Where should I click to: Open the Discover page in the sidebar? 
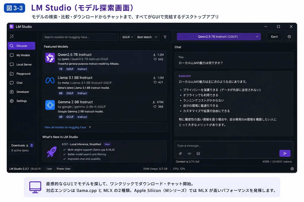click(22, 46)
